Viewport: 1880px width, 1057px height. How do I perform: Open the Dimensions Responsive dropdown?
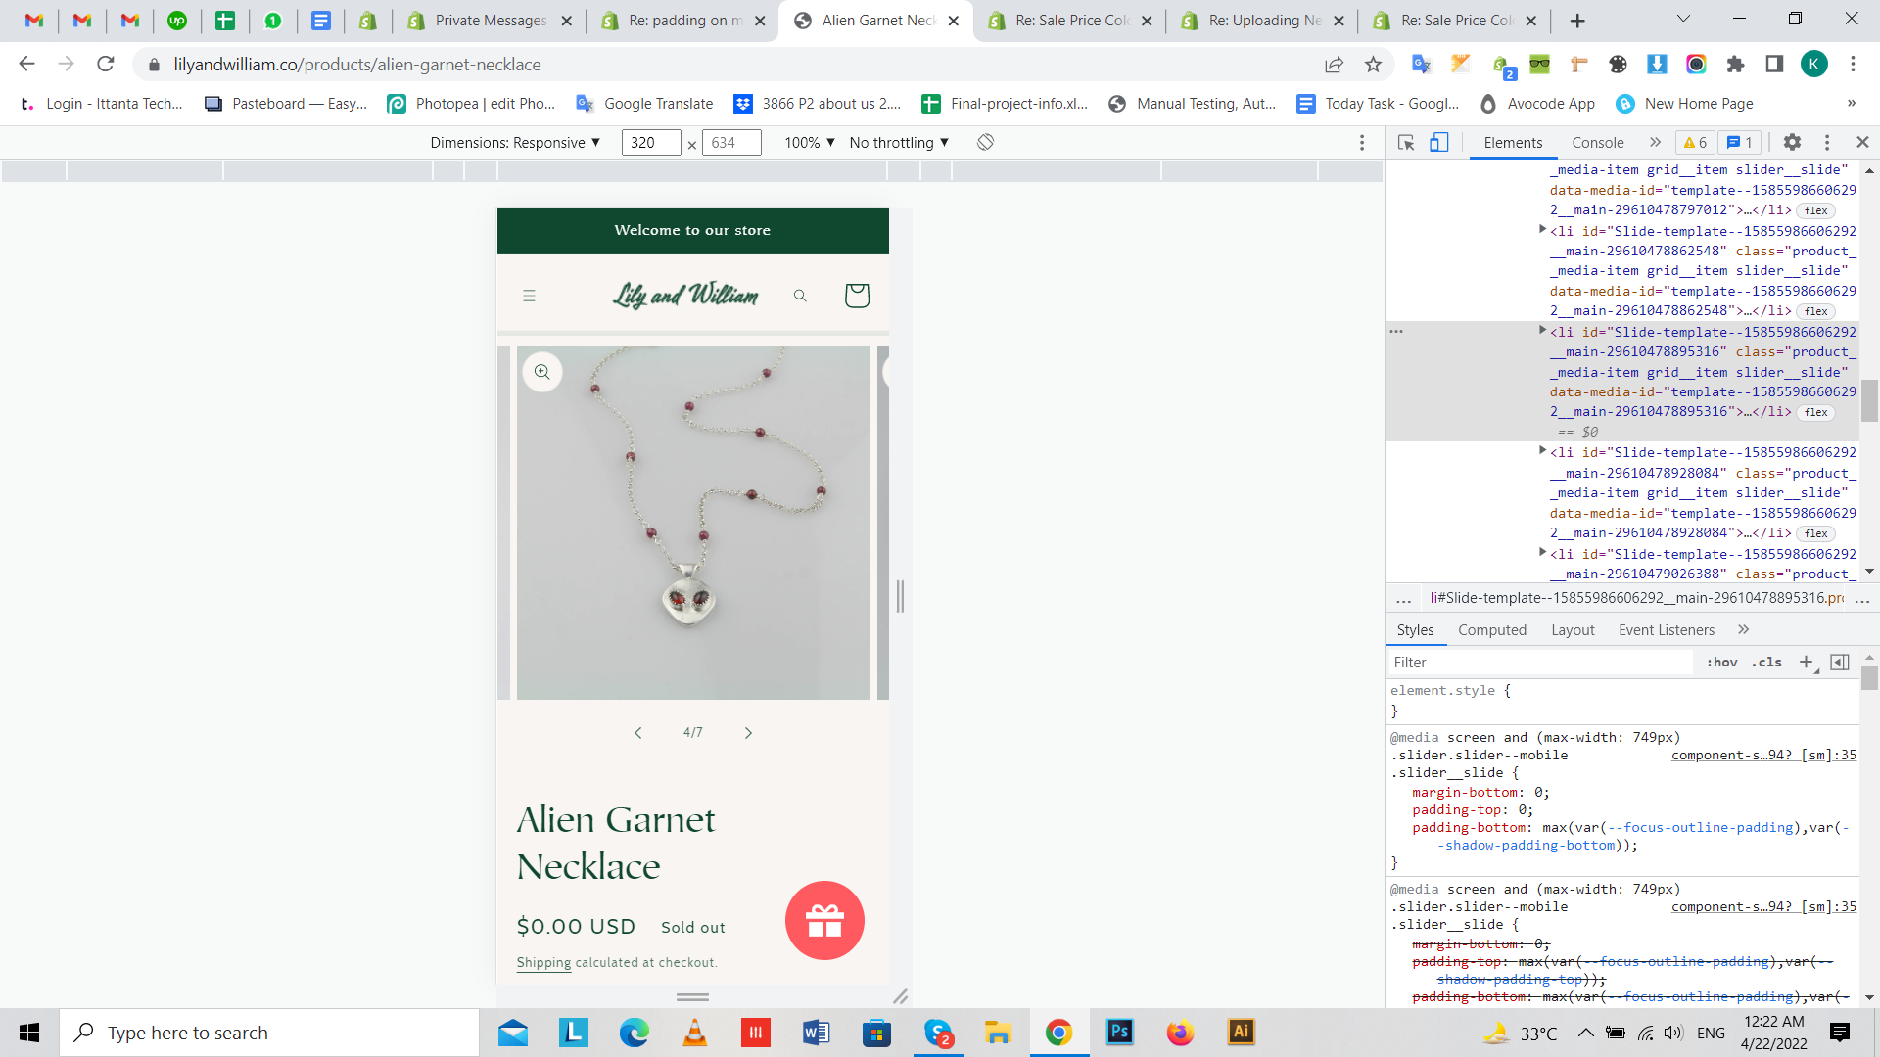[x=515, y=143]
